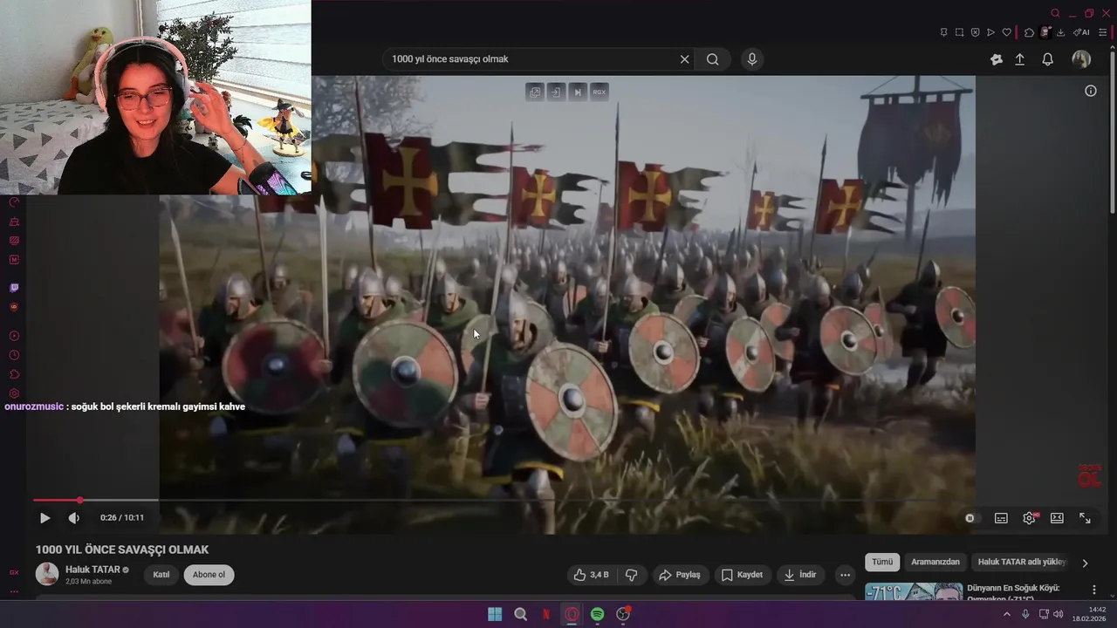Dislike the video
This screenshot has width=1117, height=628.
click(x=631, y=575)
